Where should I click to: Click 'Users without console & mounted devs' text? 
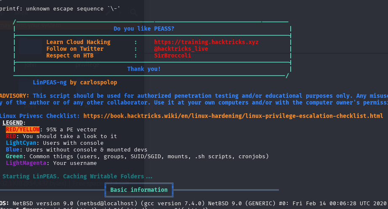point(87,149)
